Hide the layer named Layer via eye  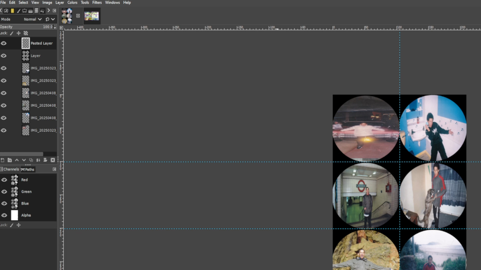tap(4, 56)
